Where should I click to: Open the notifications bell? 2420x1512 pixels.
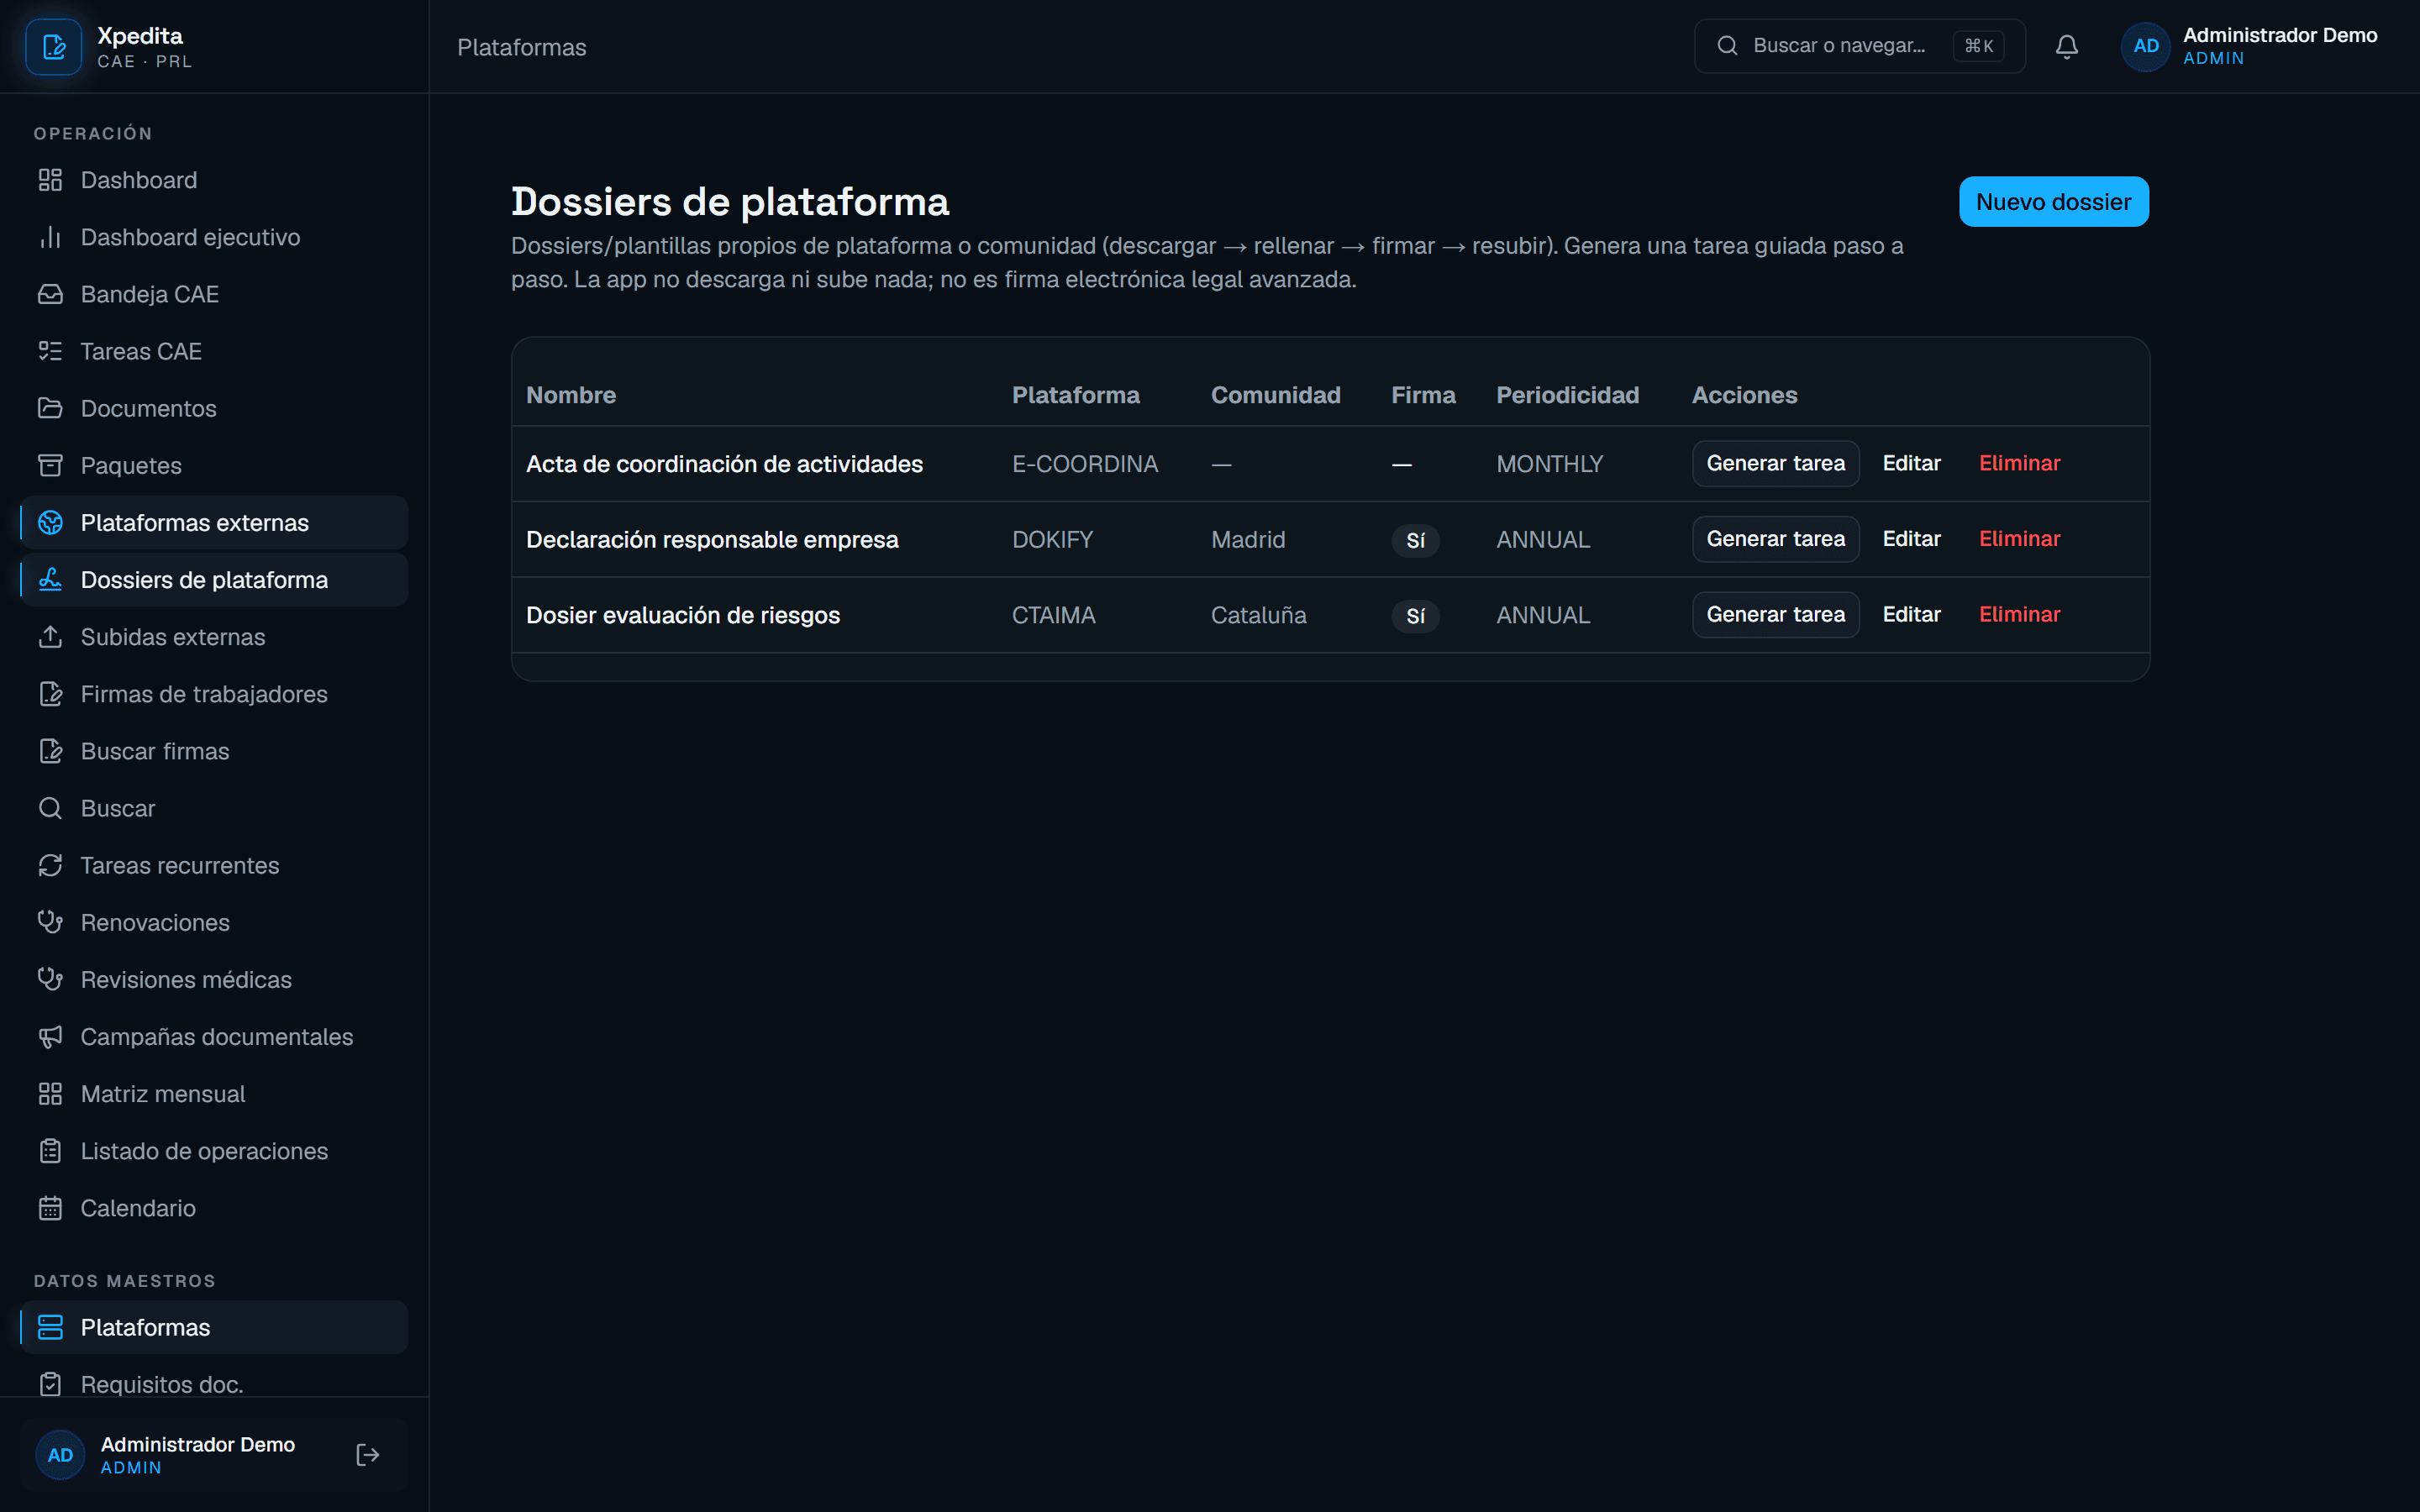(2066, 46)
